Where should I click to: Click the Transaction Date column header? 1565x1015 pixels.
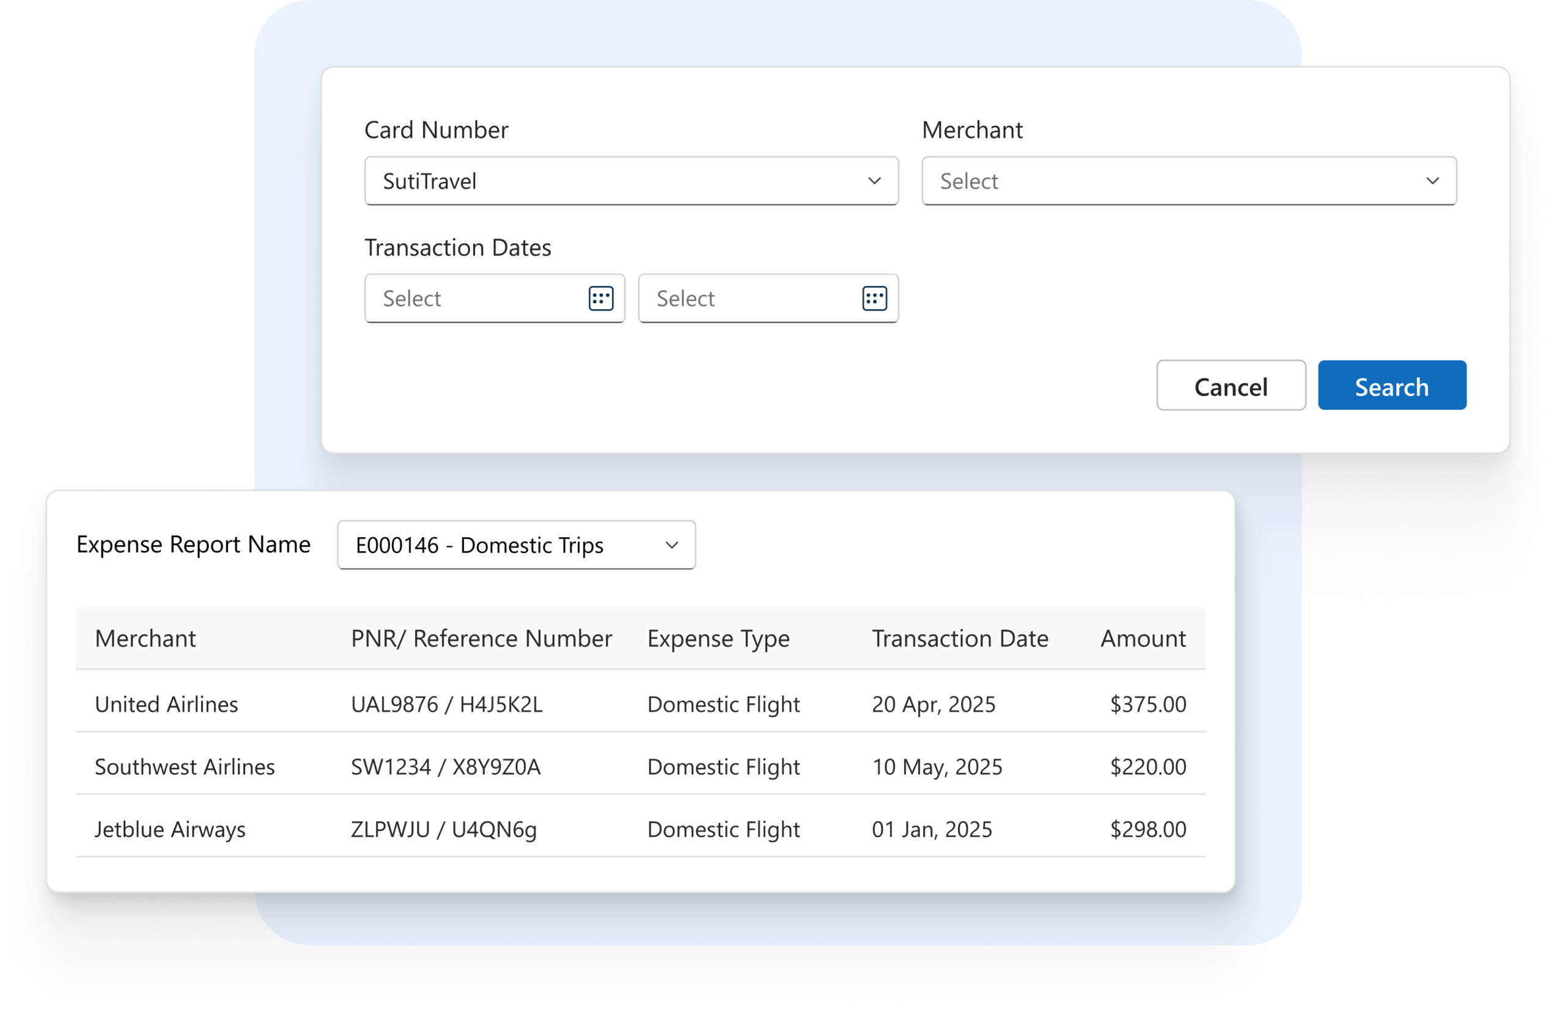(x=959, y=639)
